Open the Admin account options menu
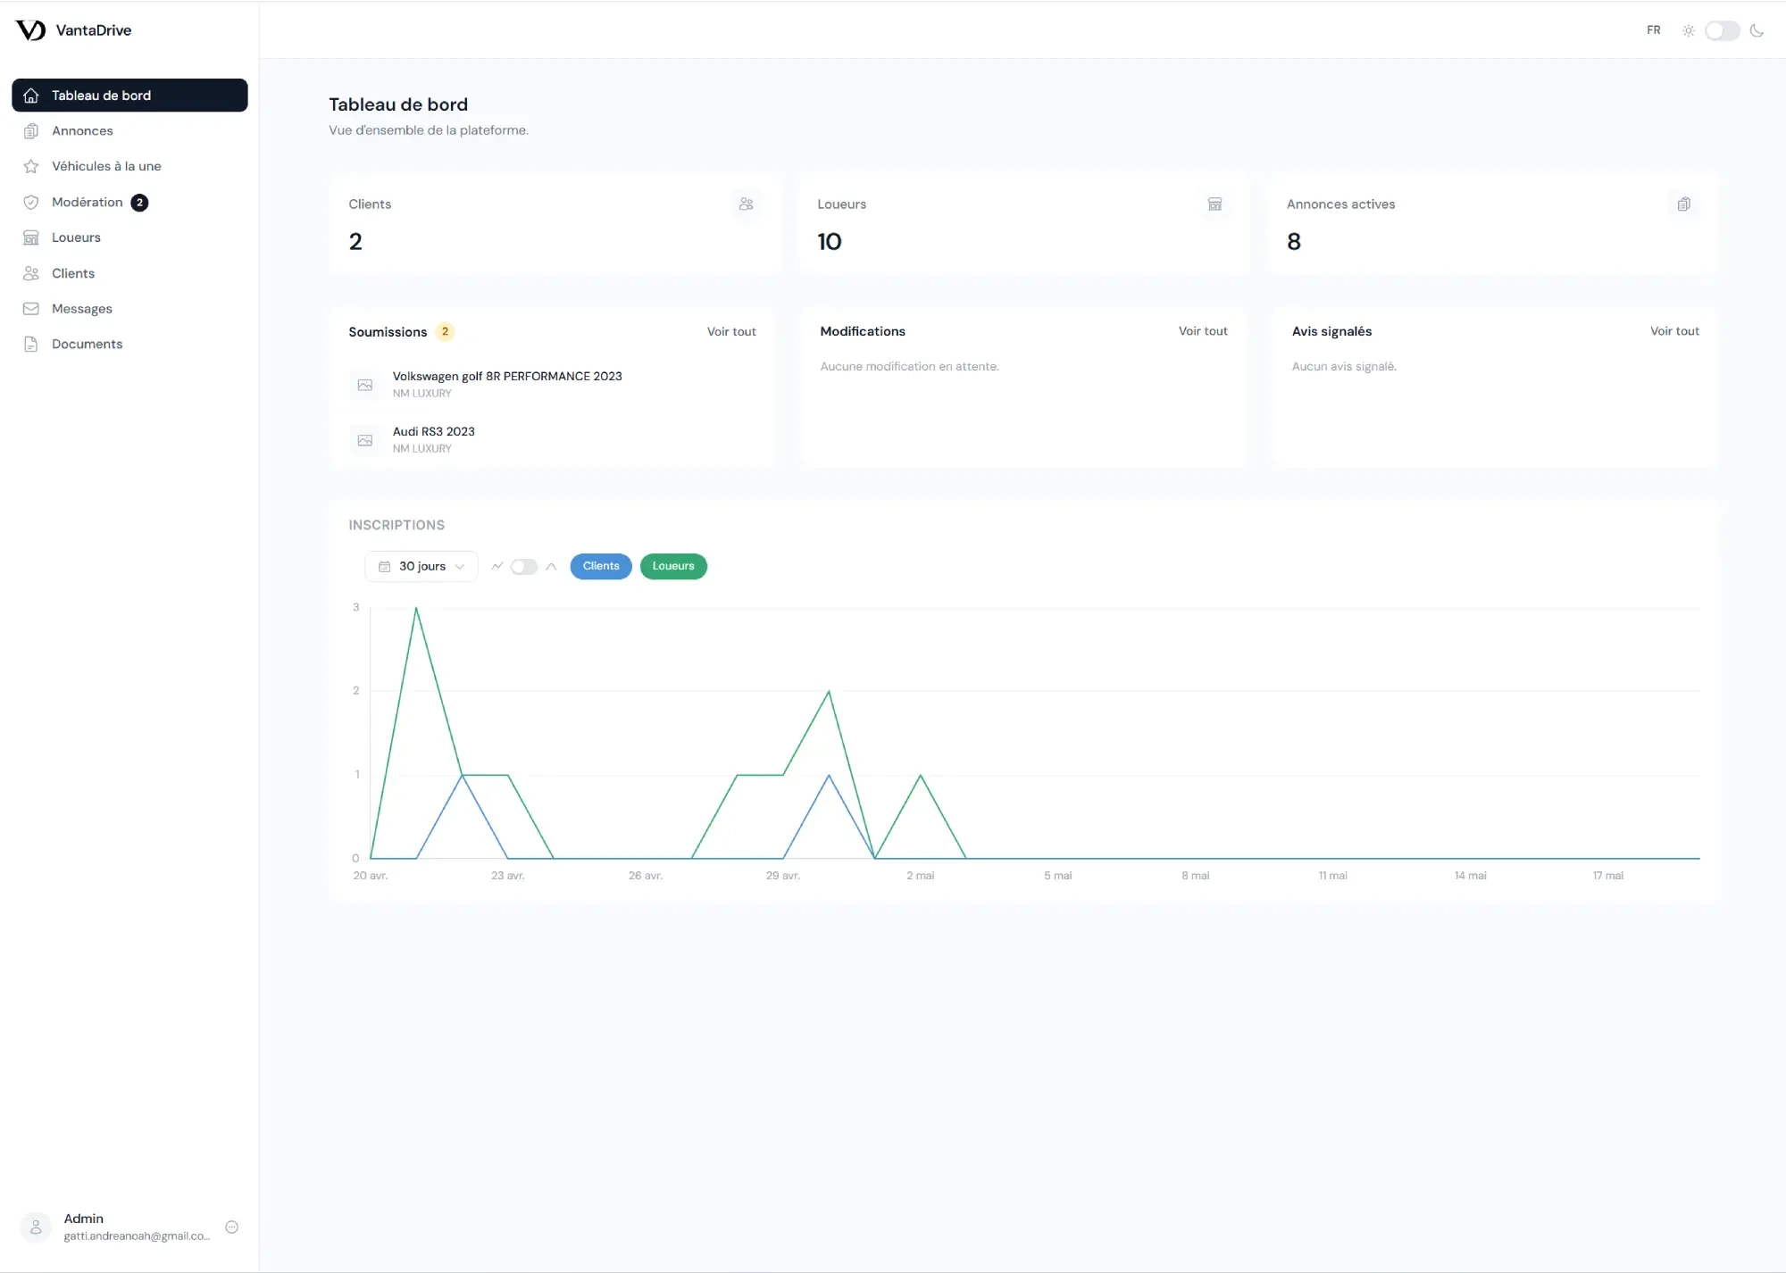 pyautogui.click(x=232, y=1227)
